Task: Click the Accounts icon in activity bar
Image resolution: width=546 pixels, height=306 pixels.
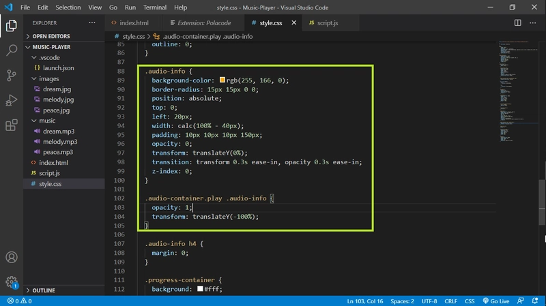Action: pyautogui.click(x=11, y=258)
